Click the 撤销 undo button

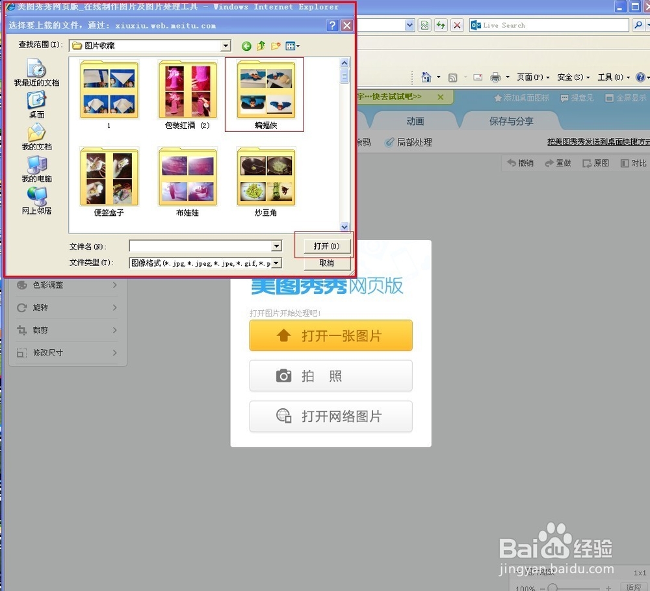(x=520, y=163)
